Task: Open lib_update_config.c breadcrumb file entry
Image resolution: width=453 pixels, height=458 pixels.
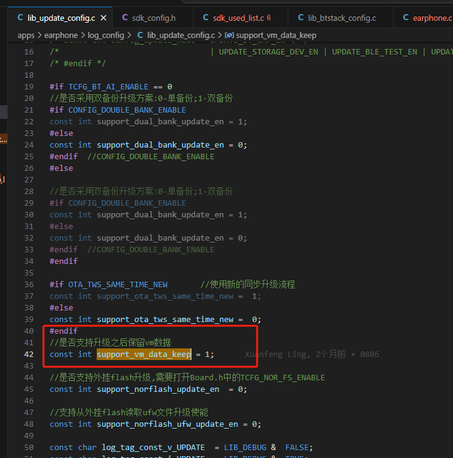Action: [x=181, y=36]
